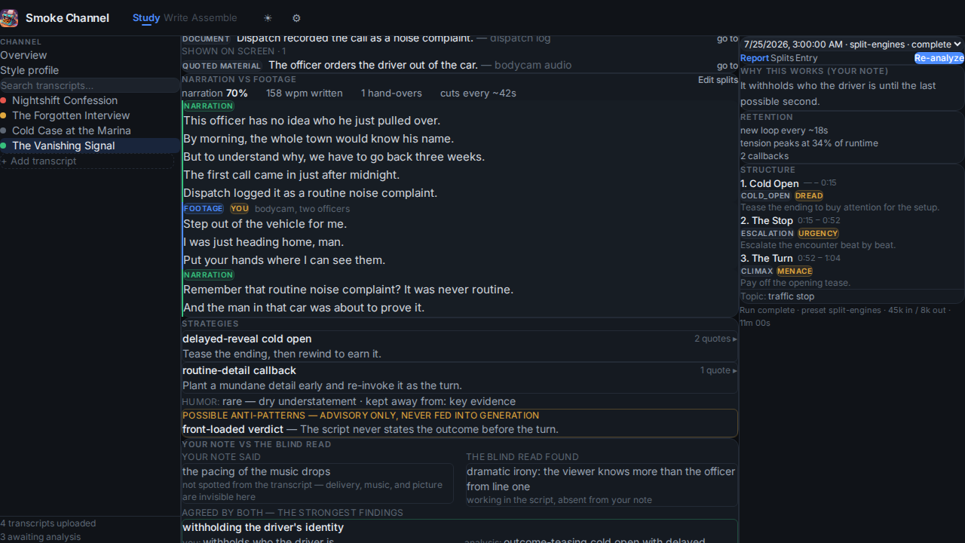The image size is (965, 543).
Task: Switch to the Write tab
Action: 176,18
